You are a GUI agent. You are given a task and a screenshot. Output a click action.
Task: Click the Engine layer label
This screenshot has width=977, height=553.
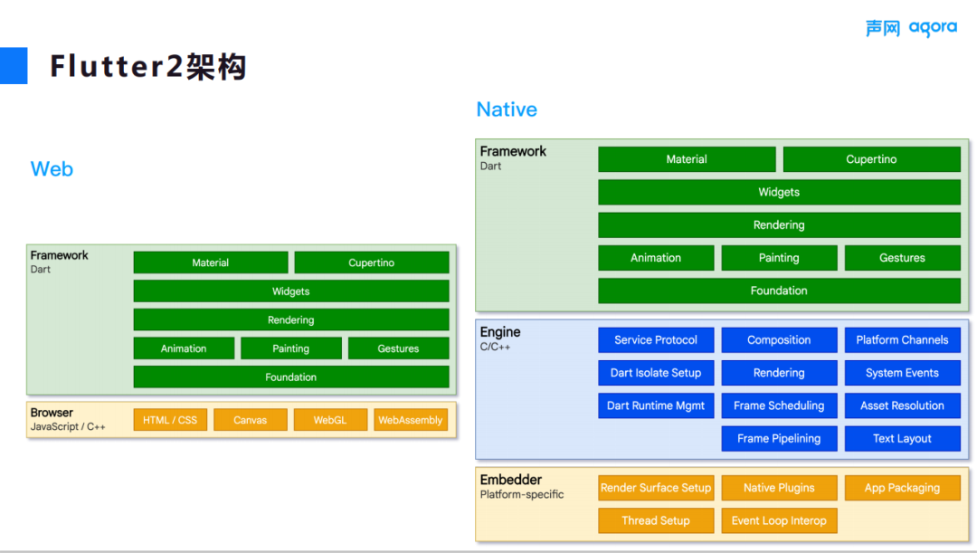(x=500, y=331)
